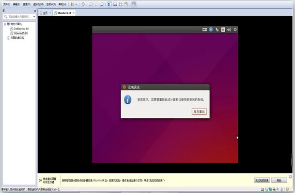Open the 选项卡(T) menu
The image size is (295, 193).
pos(51,4)
